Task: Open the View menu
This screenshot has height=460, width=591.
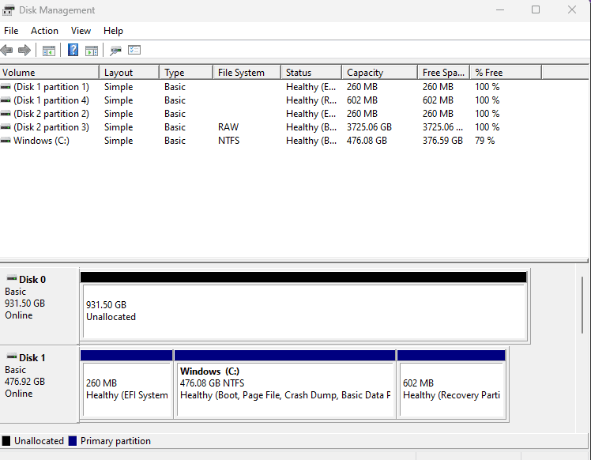Action: (81, 31)
